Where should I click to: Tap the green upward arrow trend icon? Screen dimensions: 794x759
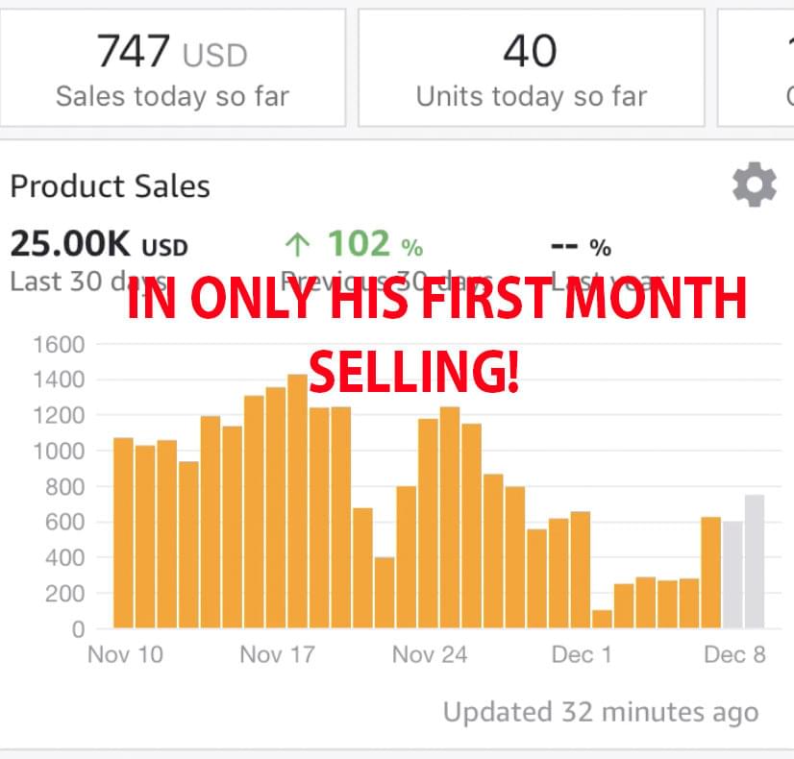pos(298,244)
